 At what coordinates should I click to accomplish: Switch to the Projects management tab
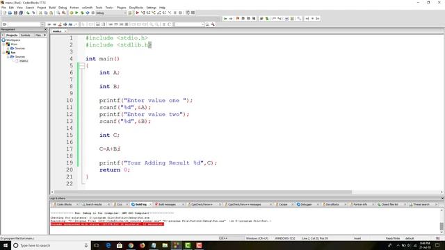12,35
